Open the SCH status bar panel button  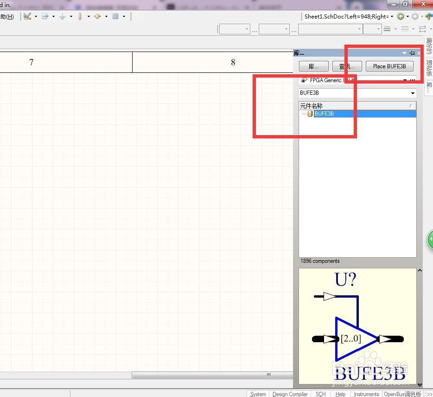click(x=321, y=394)
